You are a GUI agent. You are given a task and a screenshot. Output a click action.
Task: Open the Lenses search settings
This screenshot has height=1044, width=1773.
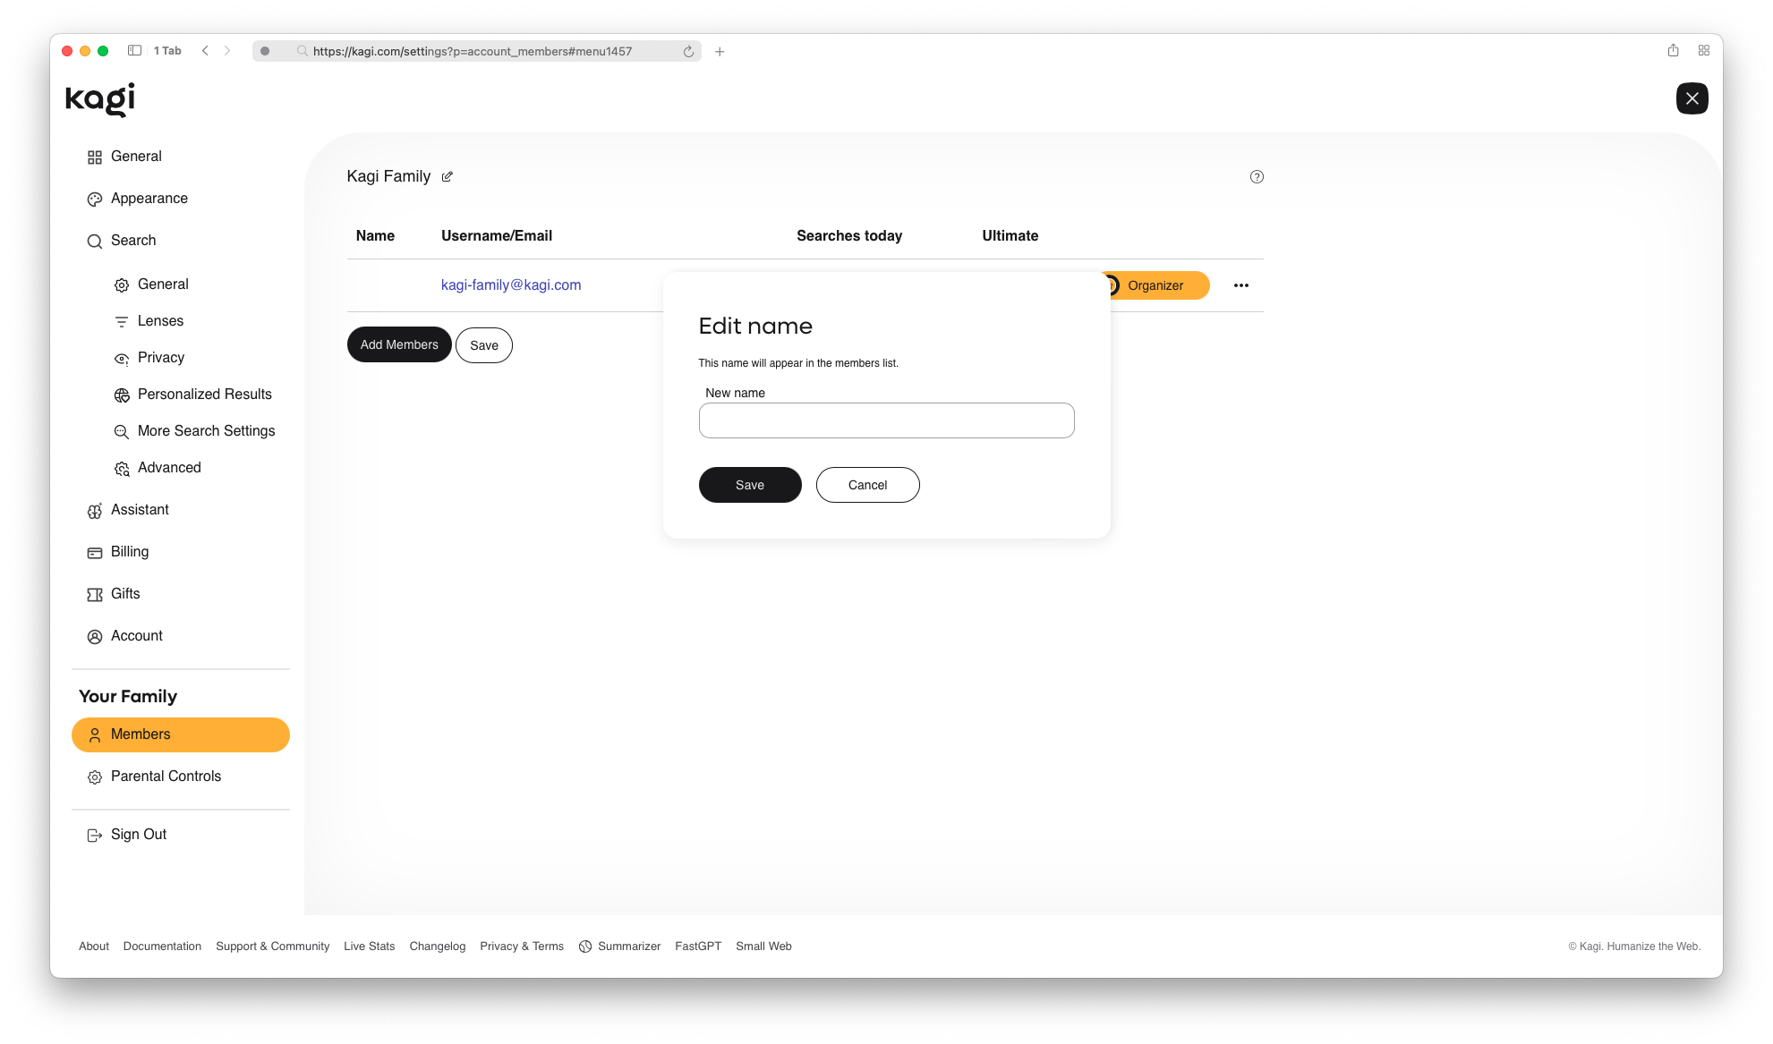coord(160,321)
